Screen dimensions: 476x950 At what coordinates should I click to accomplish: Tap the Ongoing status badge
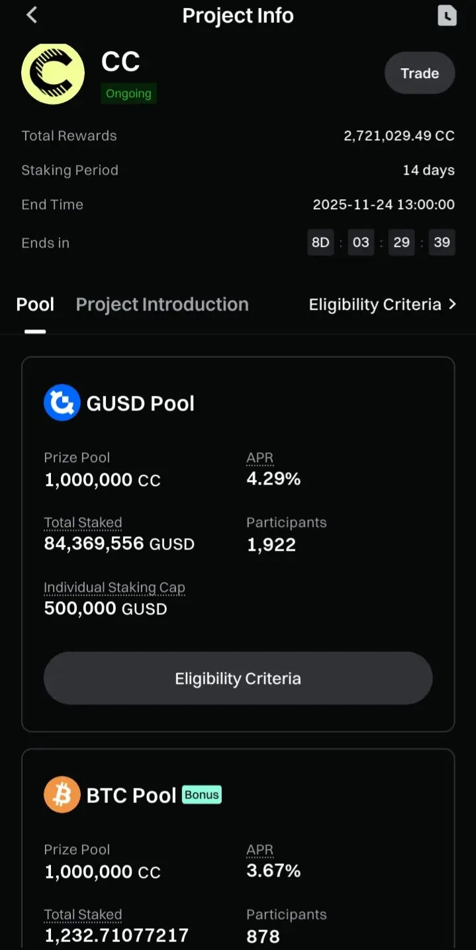coord(128,93)
